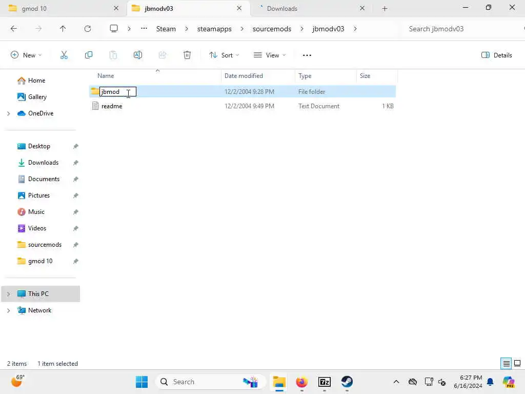Expand the This PC tree node
525x394 pixels.
(9, 294)
